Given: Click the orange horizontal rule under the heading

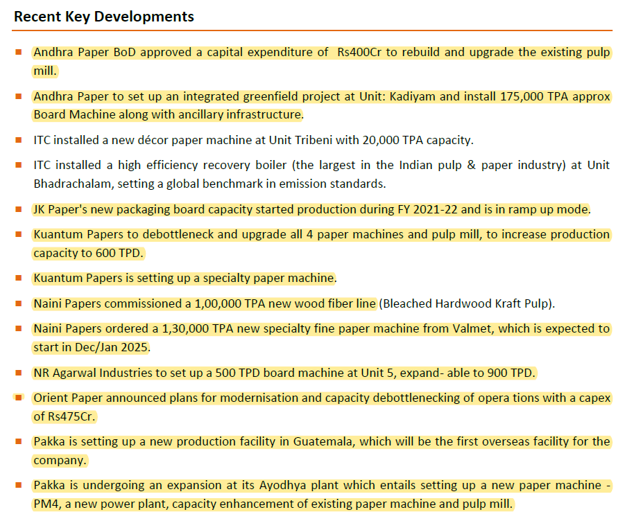Looking at the screenshot, I should (312, 30).
